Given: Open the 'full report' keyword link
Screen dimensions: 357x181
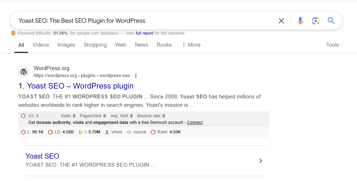Looking at the screenshot, I should 144,33.
